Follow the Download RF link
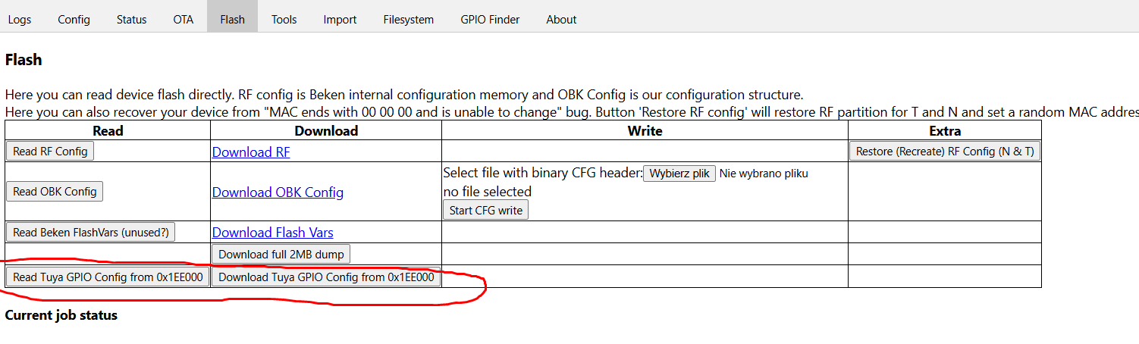The height and width of the screenshot is (344, 1139). [251, 152]
